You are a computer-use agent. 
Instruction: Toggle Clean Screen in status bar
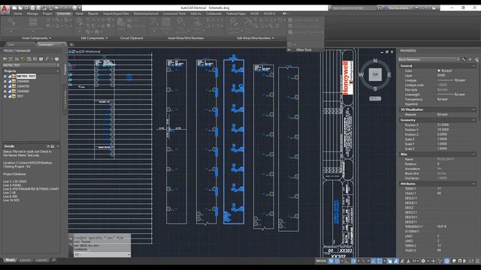coord(471,261)
